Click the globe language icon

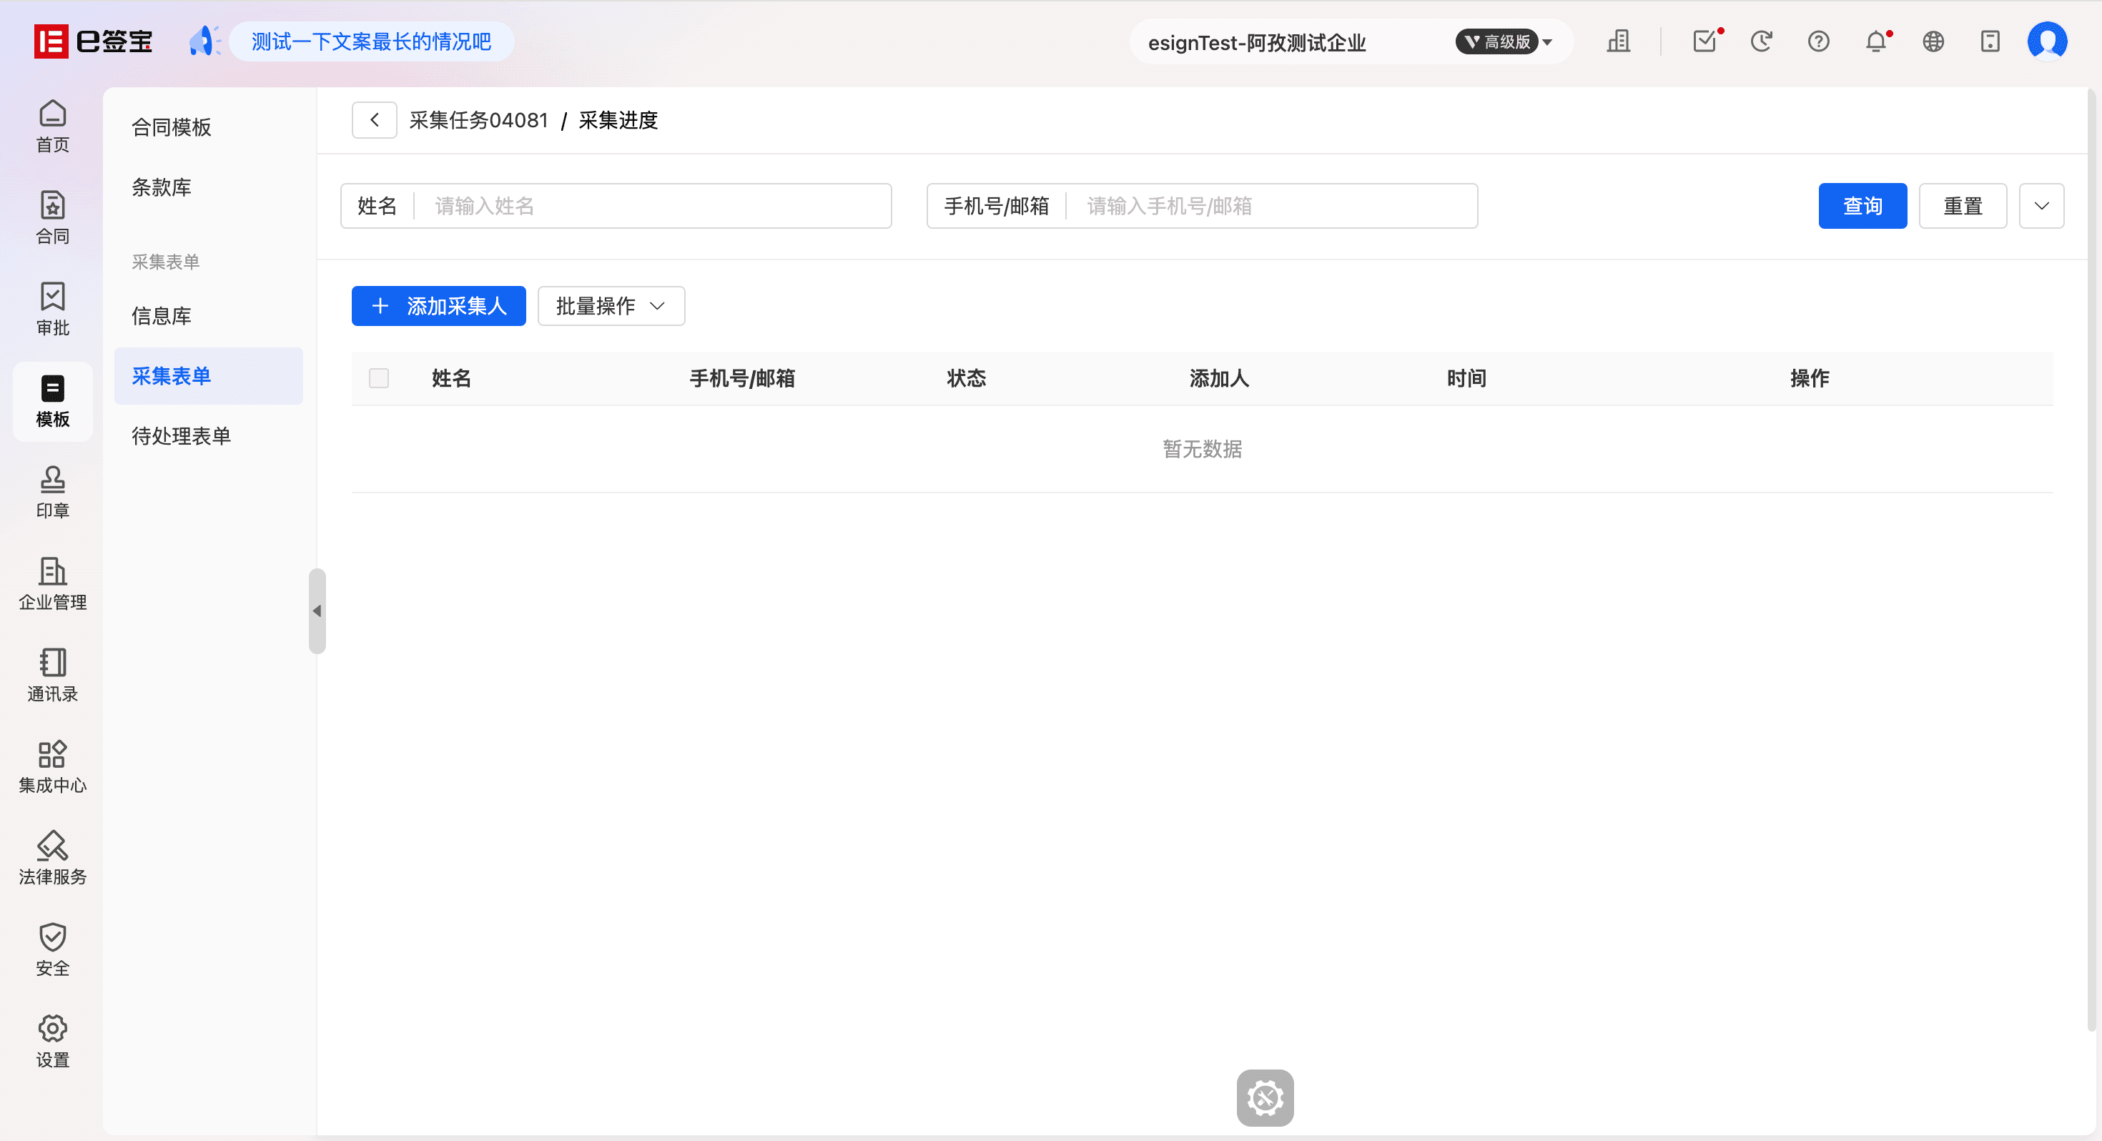pos(1933,41)
